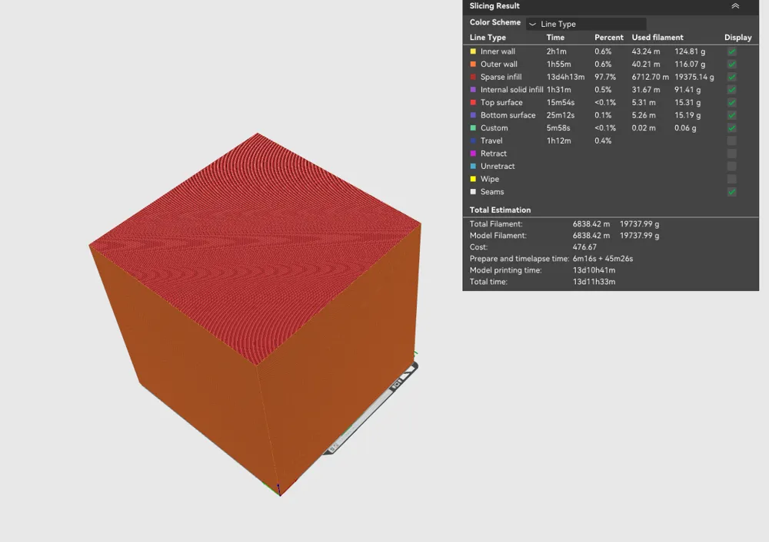Uncheck the Seams display checkbox

click(731, 191)
